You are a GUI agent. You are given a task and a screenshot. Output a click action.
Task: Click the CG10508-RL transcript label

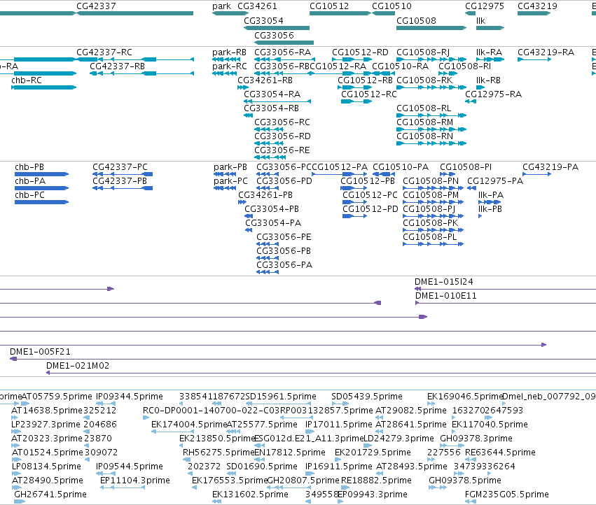point(424,108)
